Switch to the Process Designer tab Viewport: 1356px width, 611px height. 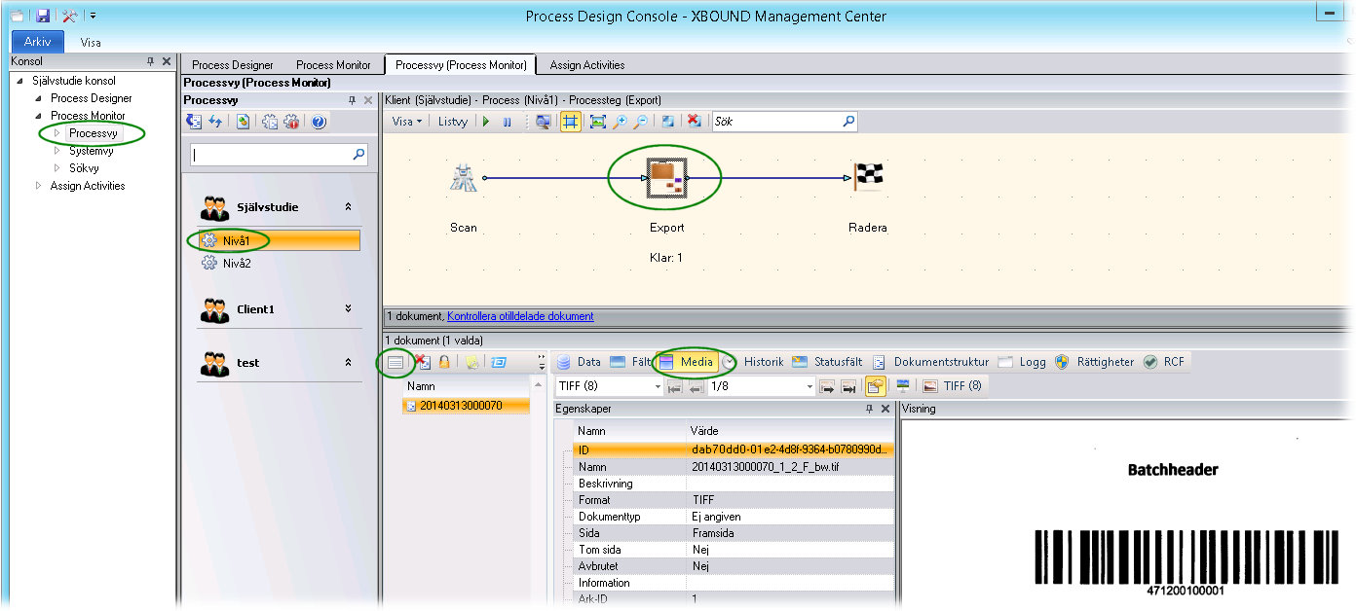232,65
